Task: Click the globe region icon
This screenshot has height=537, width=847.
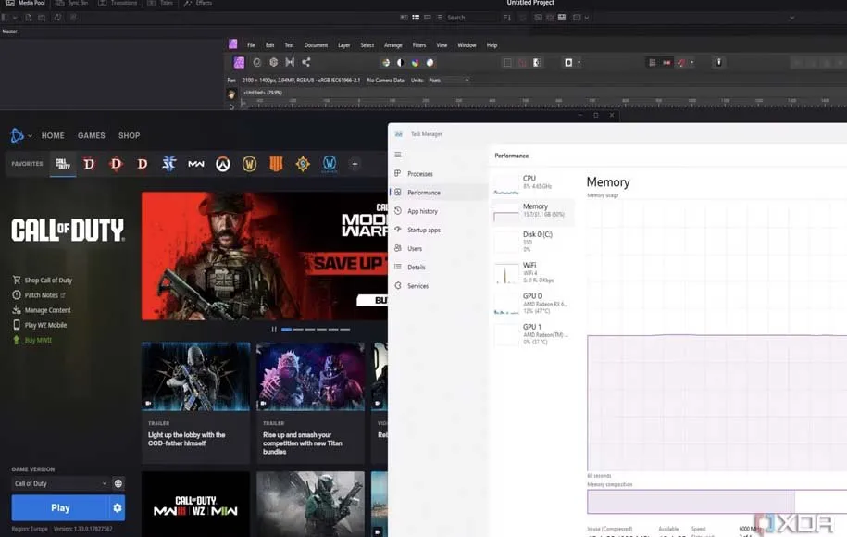Action: (x=118, y=483)
